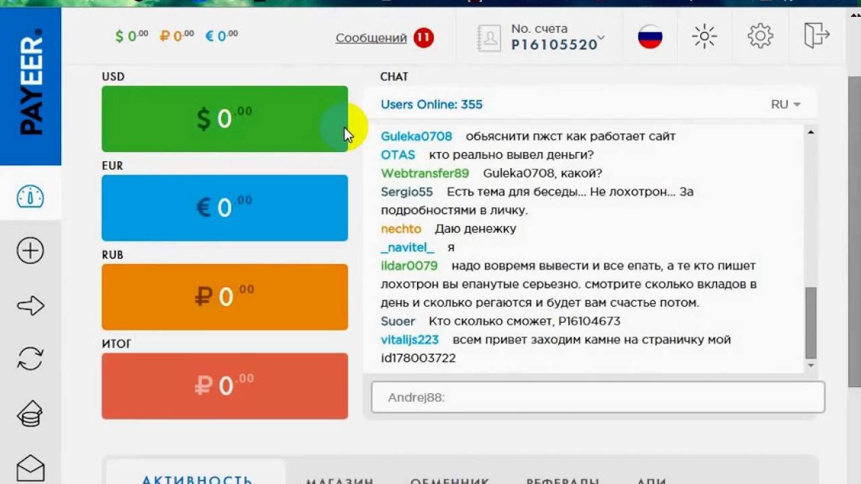Click the green USD balance tile
The image size is (861, 484).
(225, 119)
